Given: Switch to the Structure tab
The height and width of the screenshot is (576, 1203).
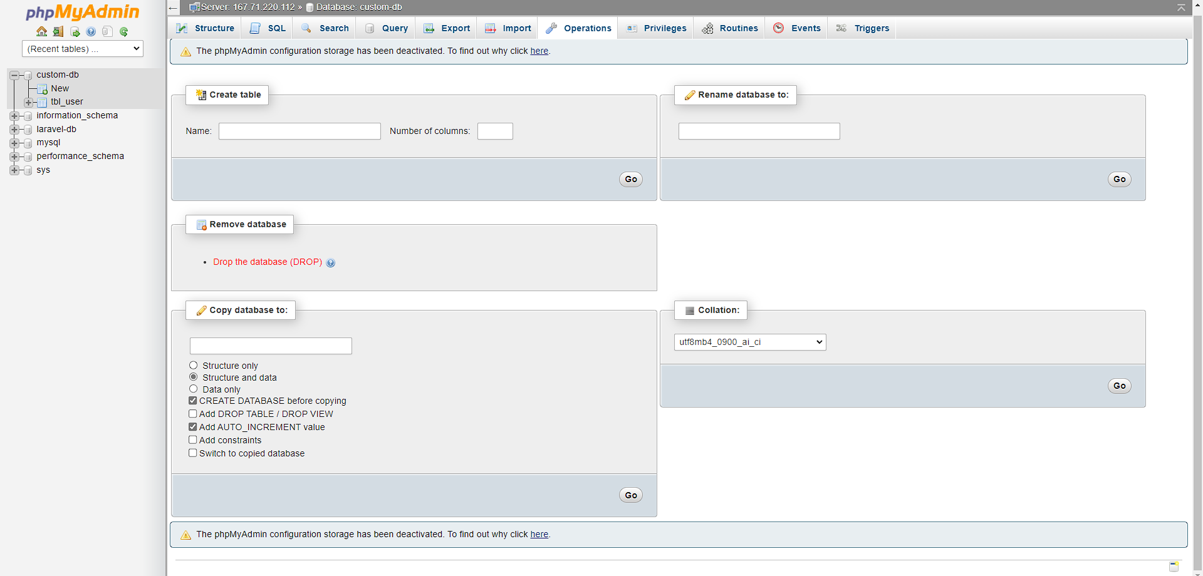Looking at the screenshot, I should coord(206,28).
